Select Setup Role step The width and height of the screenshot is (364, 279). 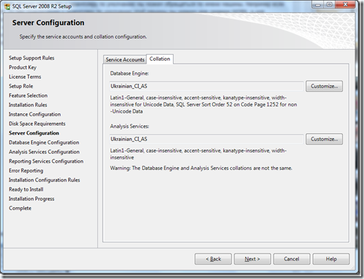[21, 86]
